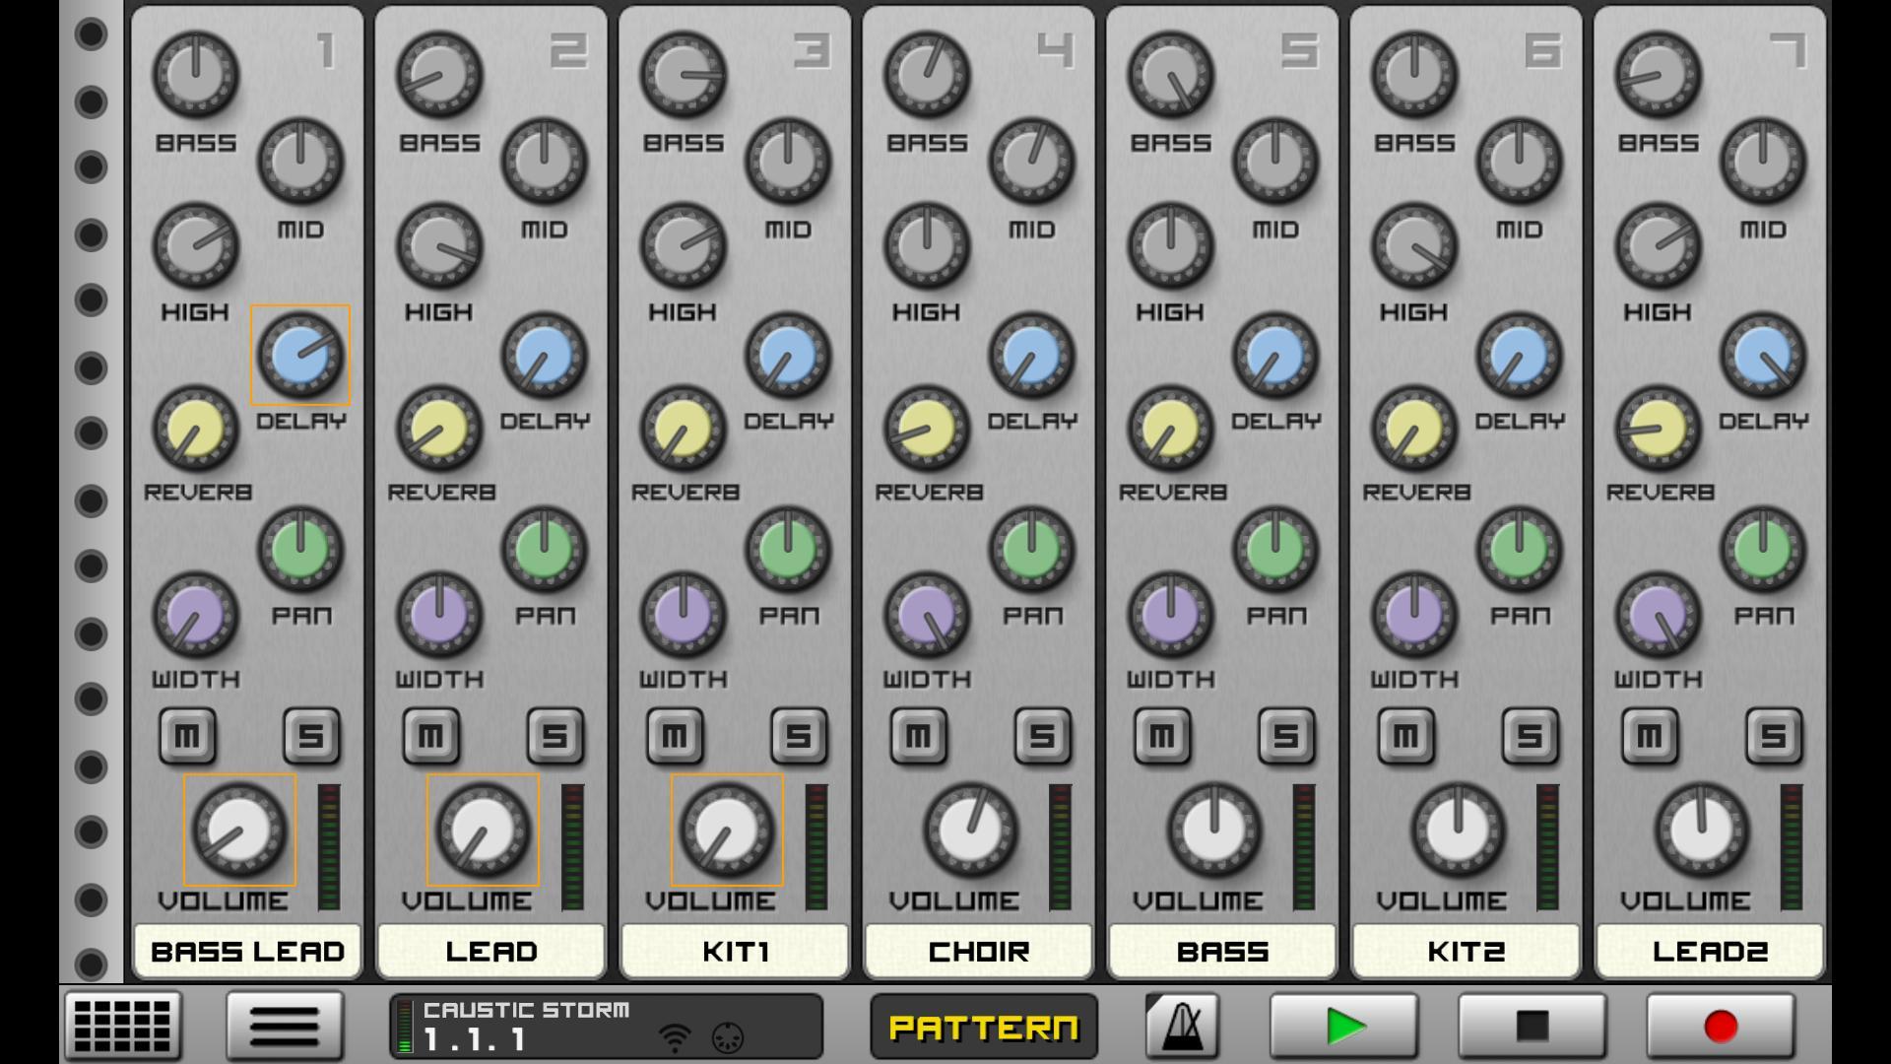The width and height of the screenshot is (1891, 1064).
Task: Solo the CHOIR channel
Action: pos(1041,737)
